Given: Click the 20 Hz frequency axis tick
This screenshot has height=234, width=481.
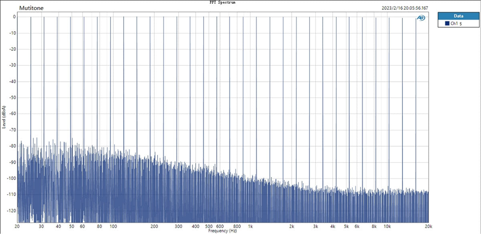Looking at the screenshot, I should coord(17,226).
